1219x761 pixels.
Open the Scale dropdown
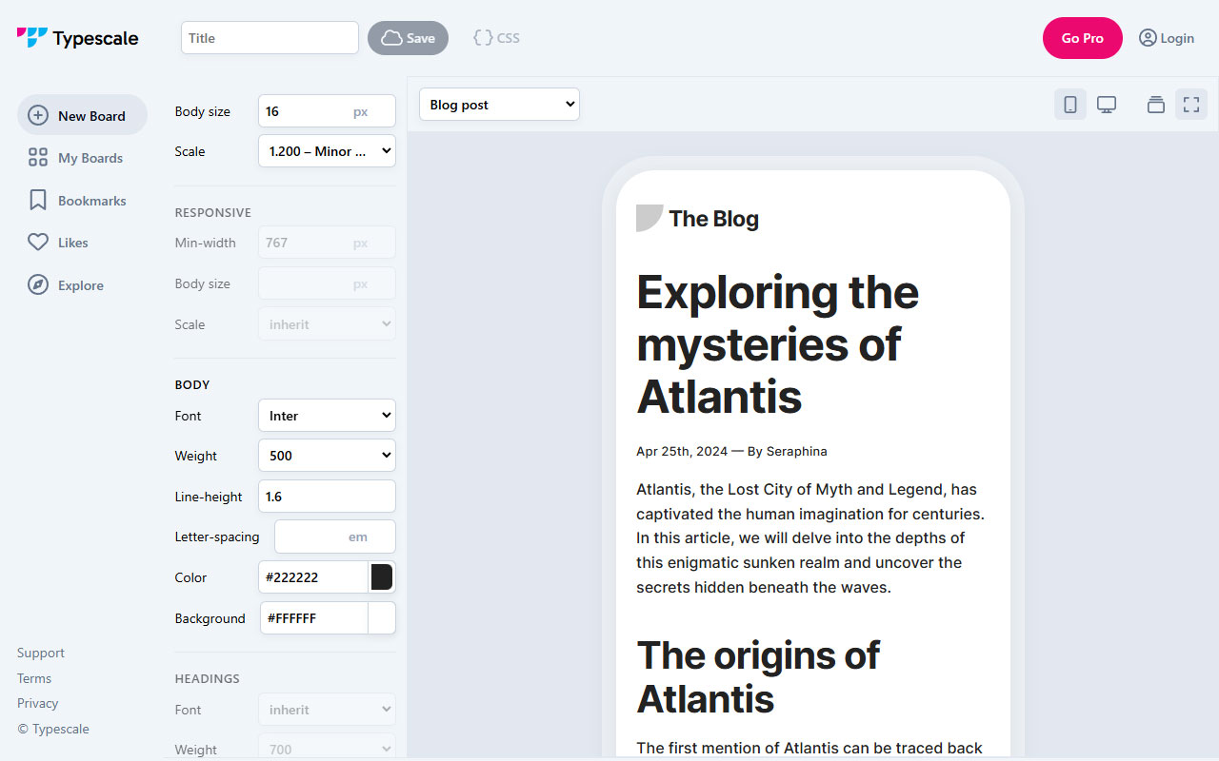[327, 150]
